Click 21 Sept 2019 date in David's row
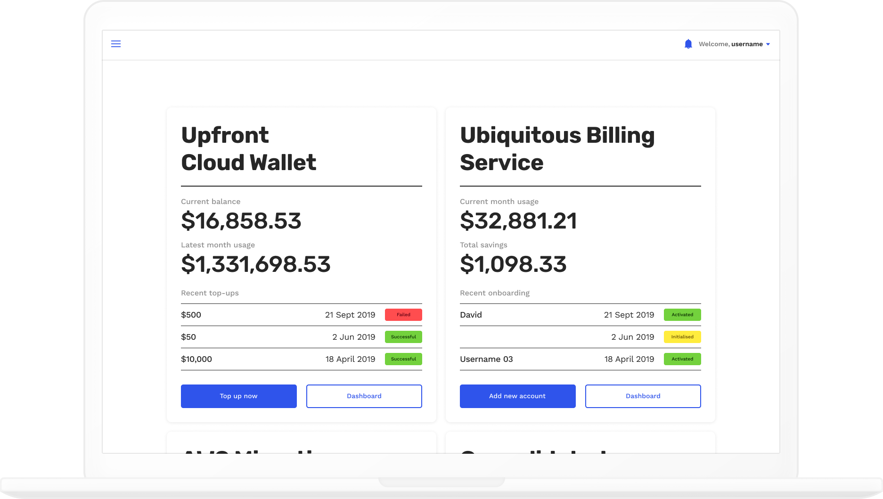This screenshot has width=883, height=499. pyautogui.click(x=629, y=315)
